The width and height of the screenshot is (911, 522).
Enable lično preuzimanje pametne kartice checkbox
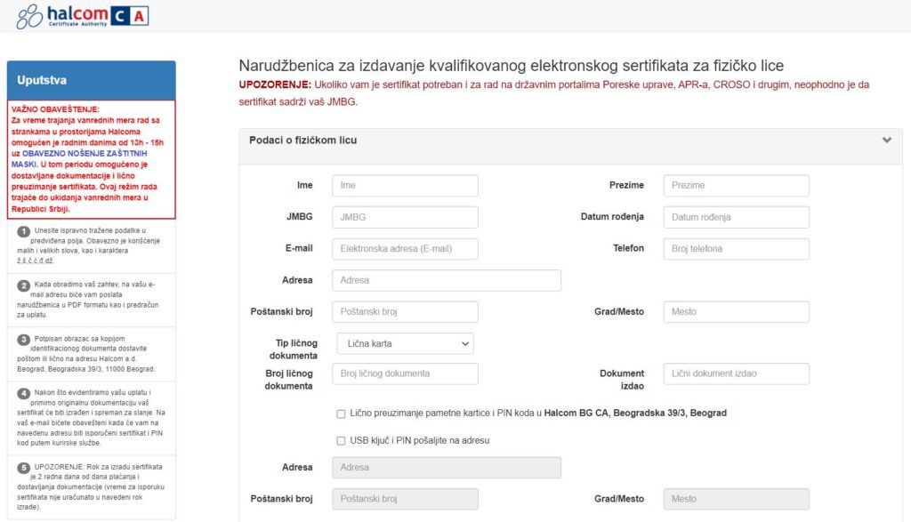341,414
